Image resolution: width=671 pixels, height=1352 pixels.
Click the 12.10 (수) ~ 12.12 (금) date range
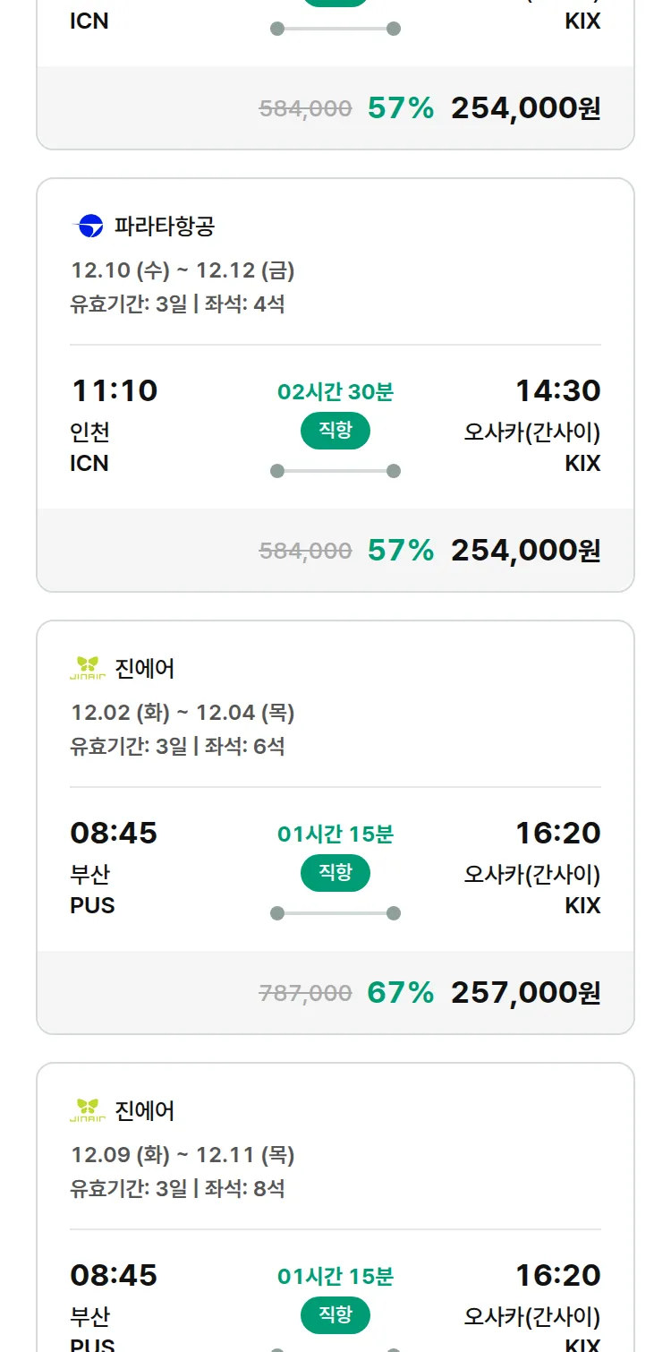click(x=183, y=270)
